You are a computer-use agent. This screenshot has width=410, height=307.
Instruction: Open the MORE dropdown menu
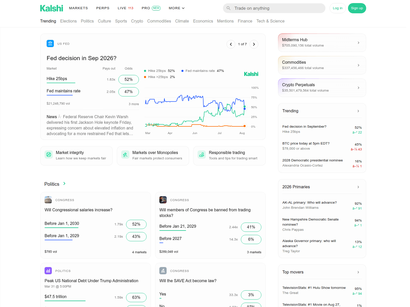177,8
